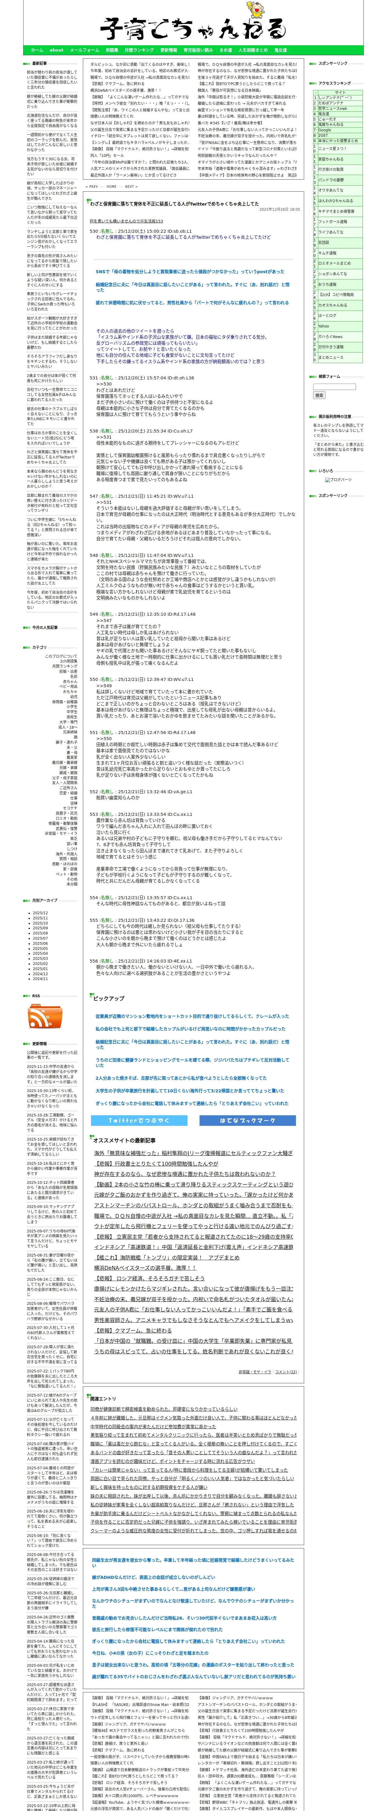387x1811 pixels.
Task: Open ロミオメールまとめ in the access ranking
Action: 334,263
